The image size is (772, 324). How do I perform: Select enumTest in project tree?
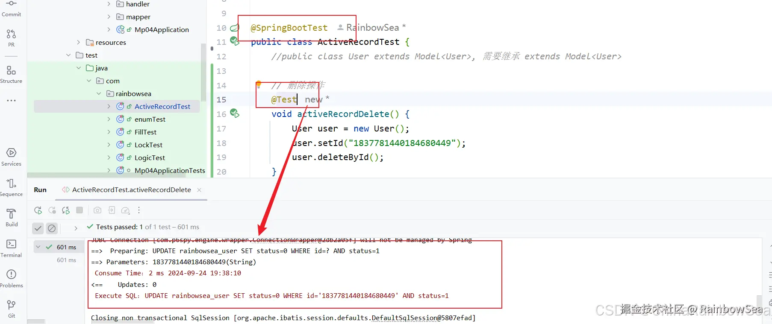150,119
